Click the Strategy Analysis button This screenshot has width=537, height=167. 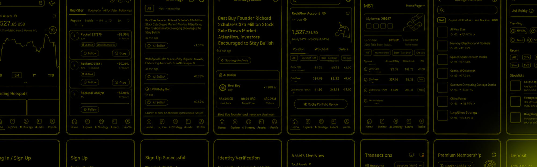coord(234,60)
